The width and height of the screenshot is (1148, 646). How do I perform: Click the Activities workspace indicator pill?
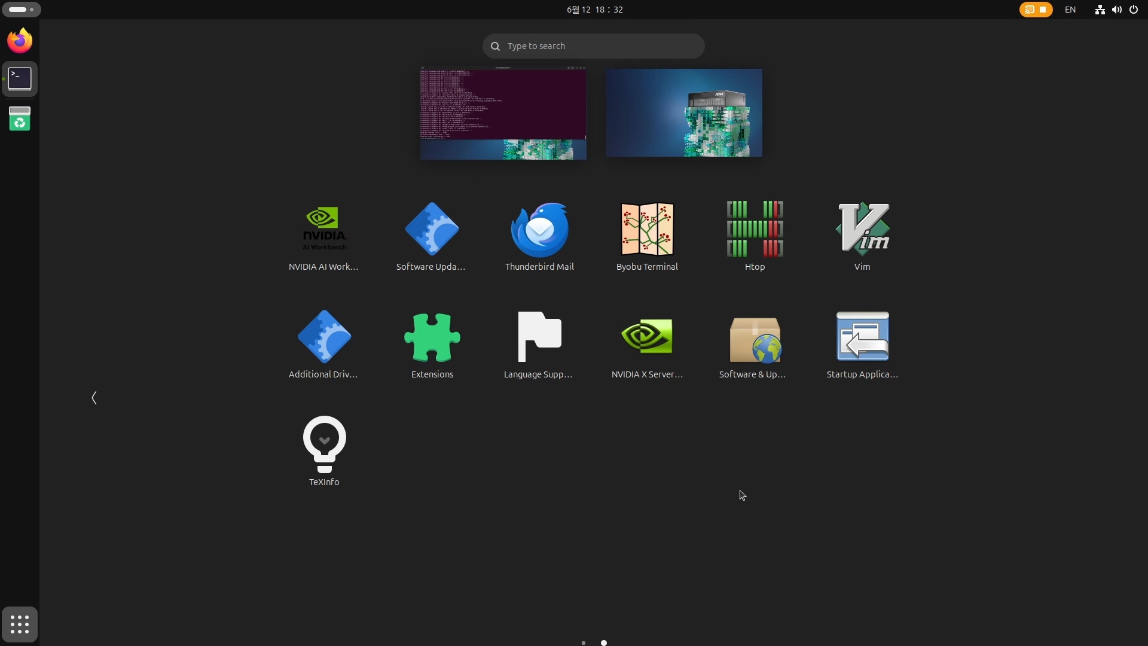[22, 10]
